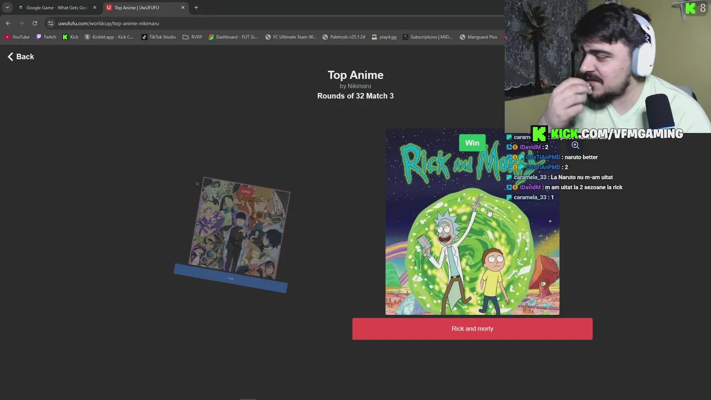711x400 pixels.
Task: Open the Paletools v25.1.24 bookmark
Action: pyautogui.click(x=344, y=37)
